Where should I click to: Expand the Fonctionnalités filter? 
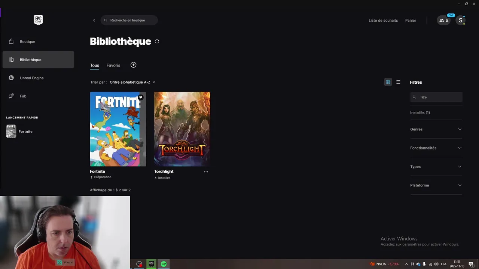click(x=436, y=148)
